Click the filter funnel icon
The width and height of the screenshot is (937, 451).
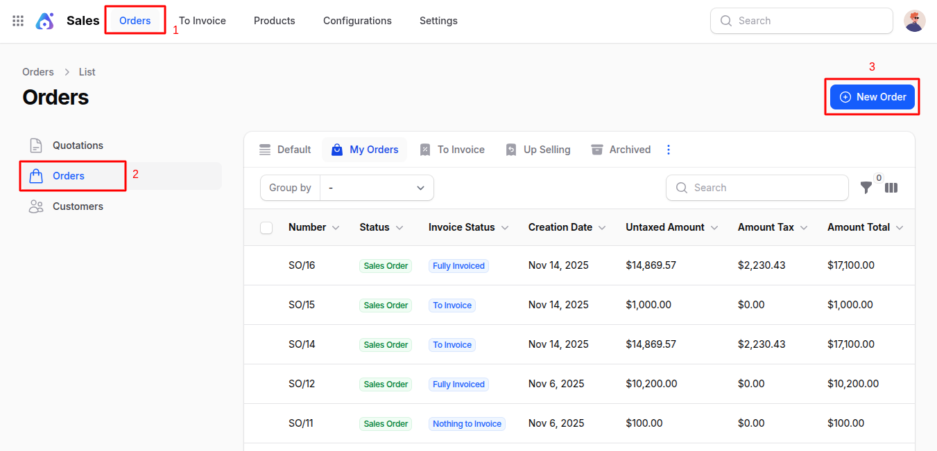(x=866, y=188)
